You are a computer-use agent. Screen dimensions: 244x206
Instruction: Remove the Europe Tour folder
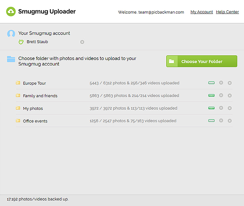[230, 83]
